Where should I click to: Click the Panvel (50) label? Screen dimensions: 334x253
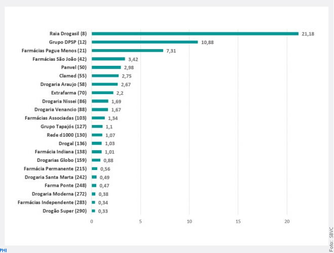[x=73, y=67]
